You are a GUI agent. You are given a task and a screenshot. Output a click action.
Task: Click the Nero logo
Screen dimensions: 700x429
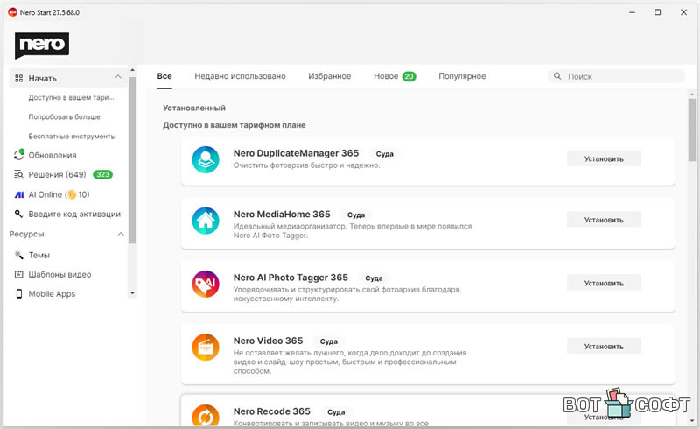42,46
